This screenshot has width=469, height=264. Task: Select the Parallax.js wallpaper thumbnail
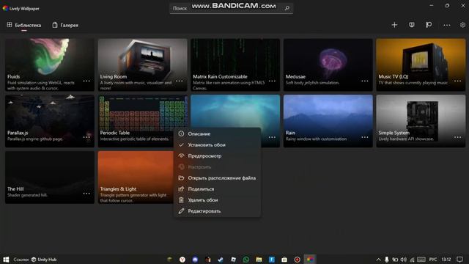[50, 121]
